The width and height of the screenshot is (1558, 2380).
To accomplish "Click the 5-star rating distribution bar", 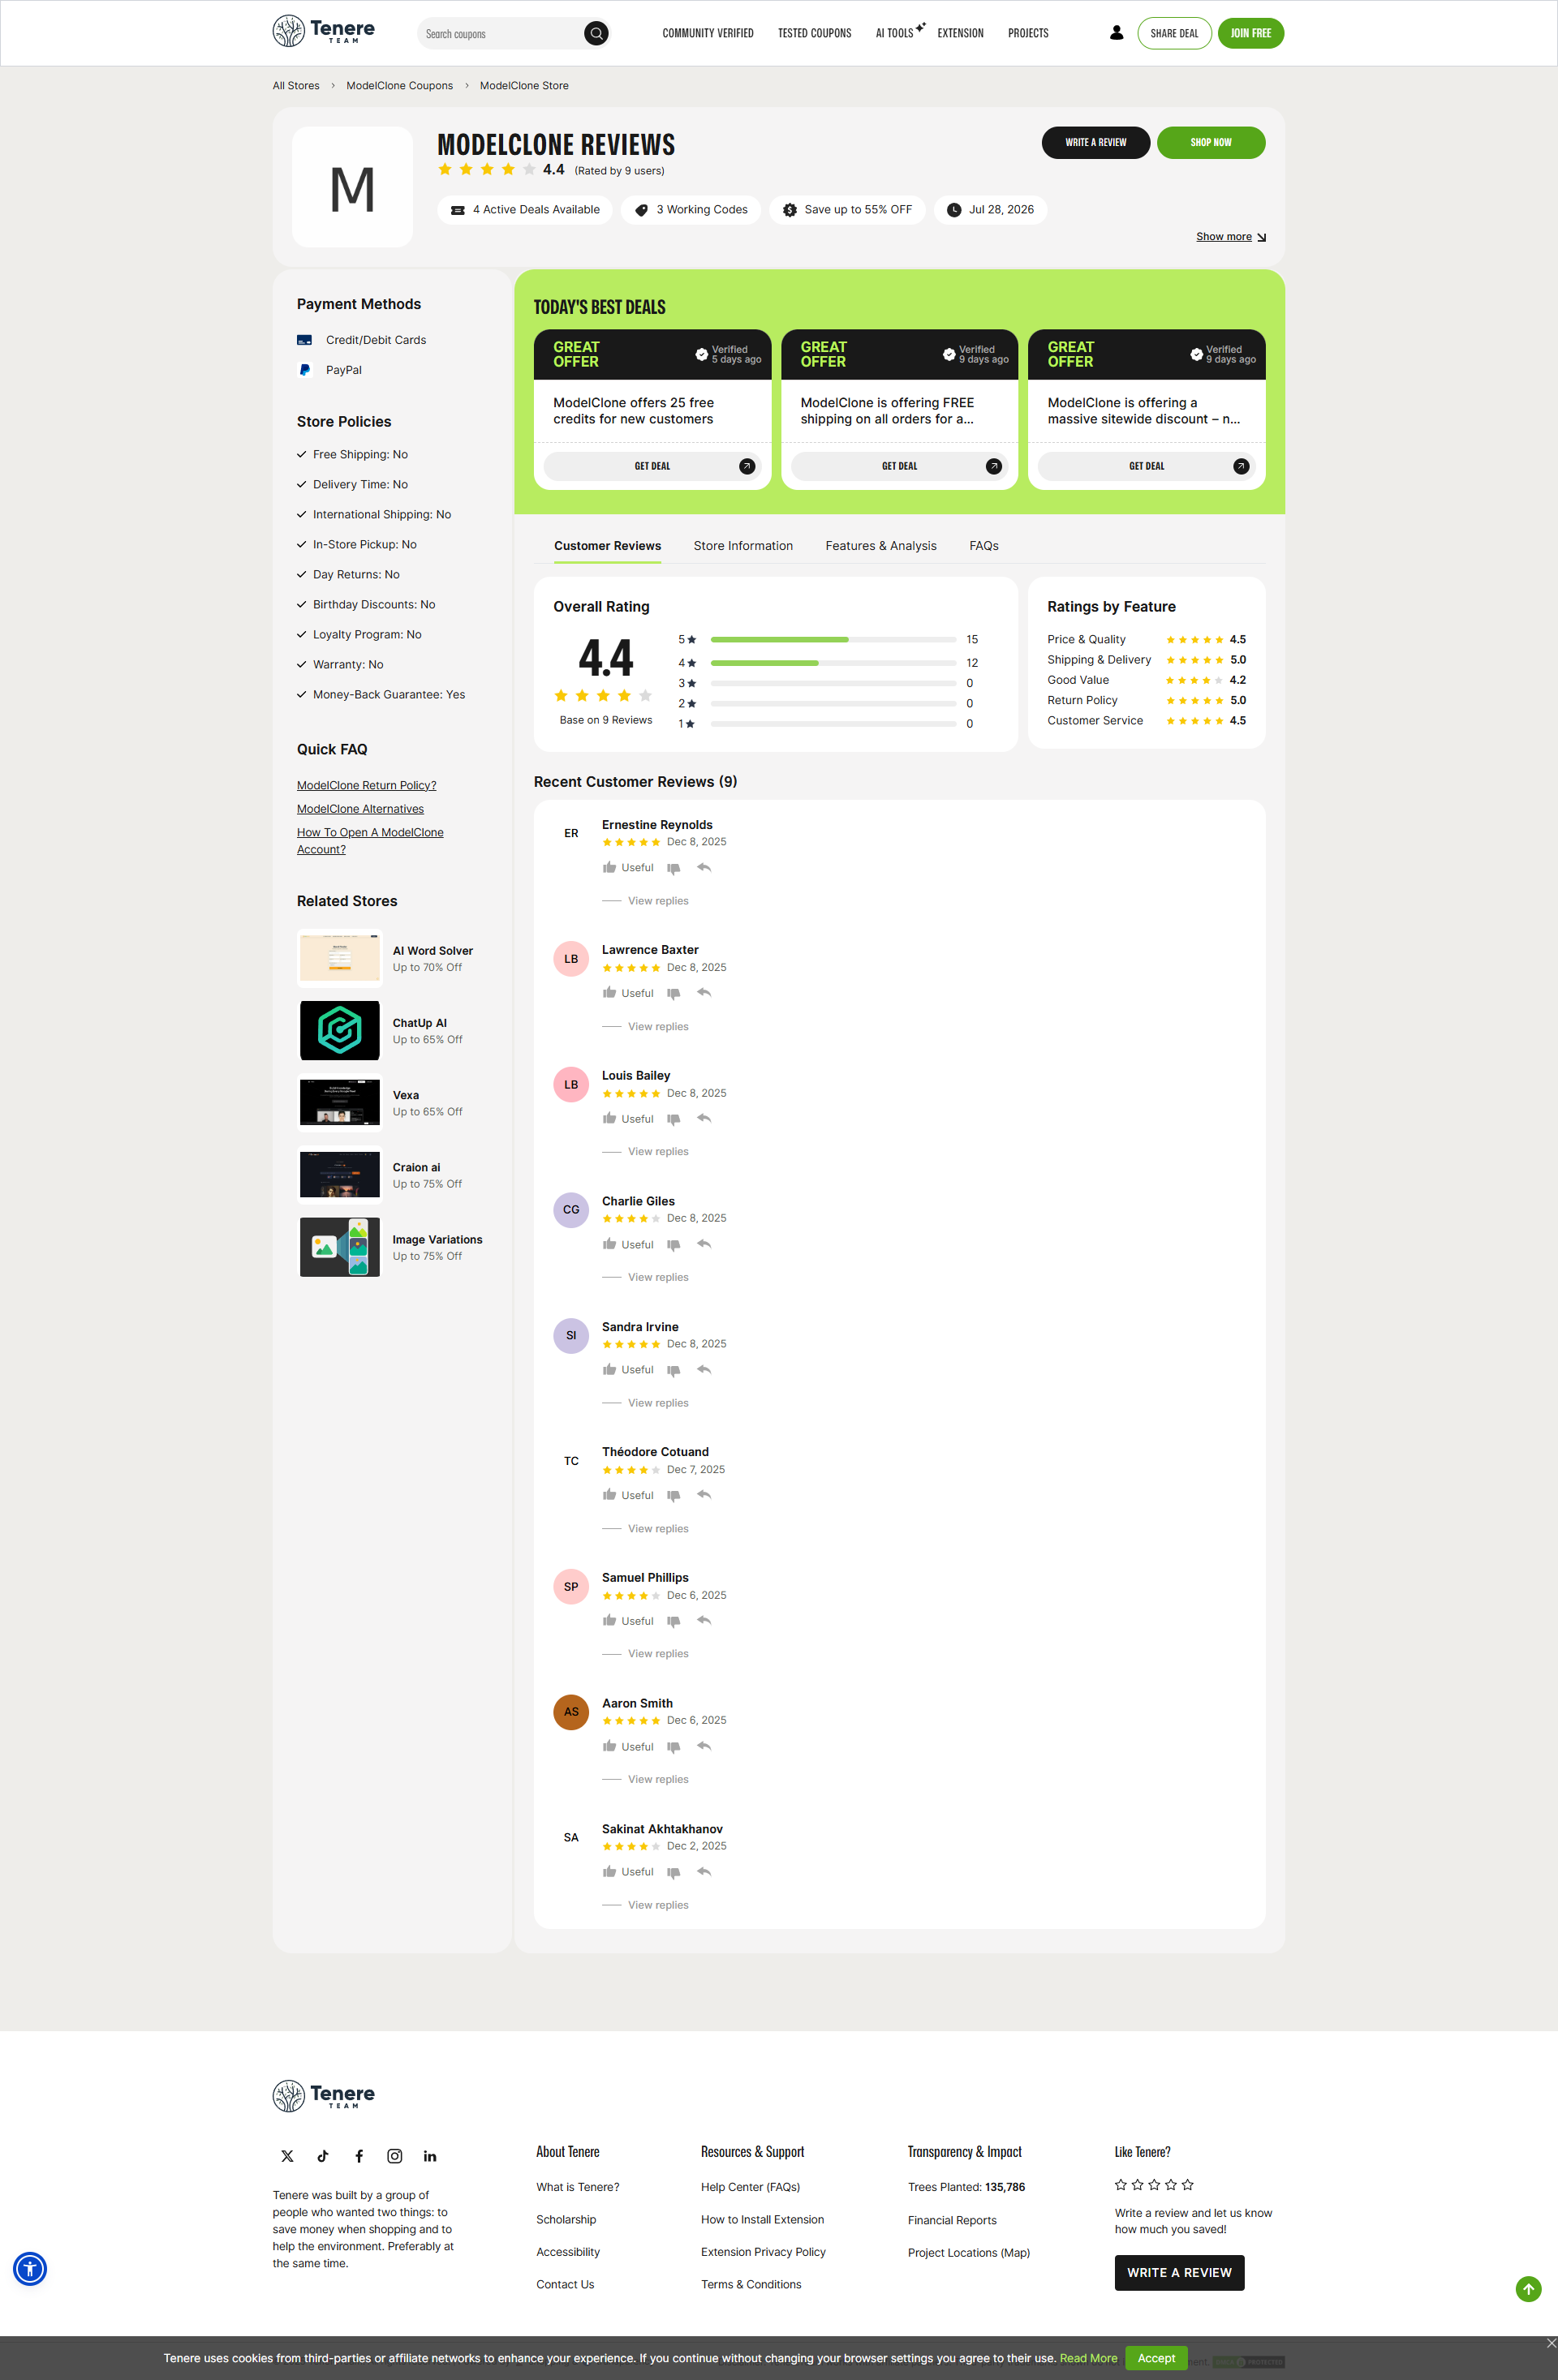I will (833, 640).
